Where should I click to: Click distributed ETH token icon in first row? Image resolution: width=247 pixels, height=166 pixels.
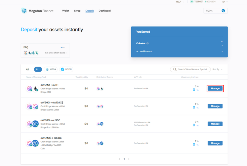[x=102, y=89]
